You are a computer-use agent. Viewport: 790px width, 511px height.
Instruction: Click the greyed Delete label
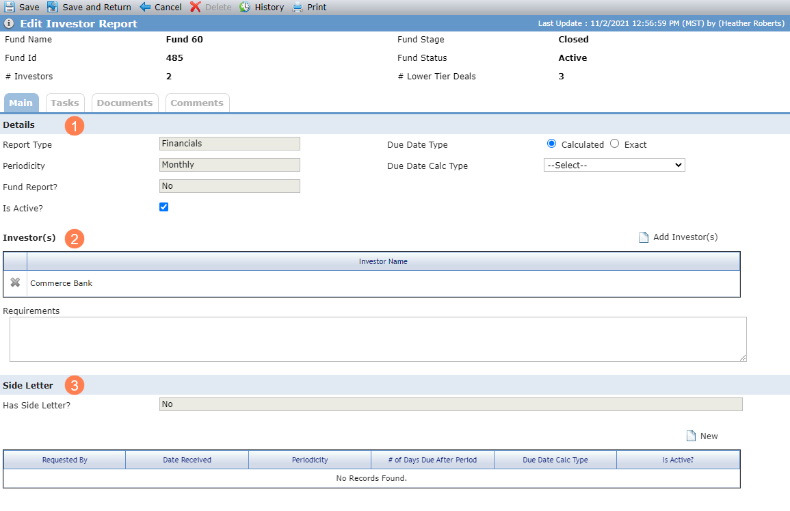tap(218, 8)
